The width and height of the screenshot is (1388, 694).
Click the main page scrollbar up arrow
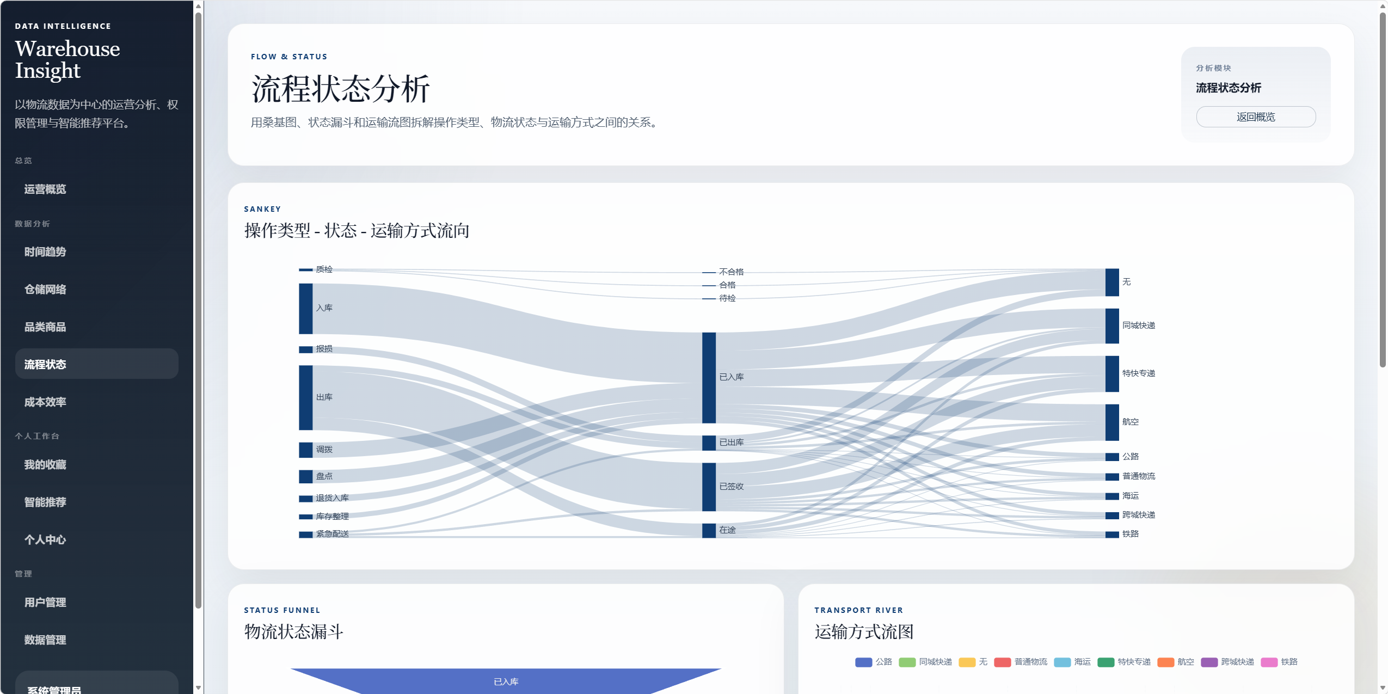1383,6
